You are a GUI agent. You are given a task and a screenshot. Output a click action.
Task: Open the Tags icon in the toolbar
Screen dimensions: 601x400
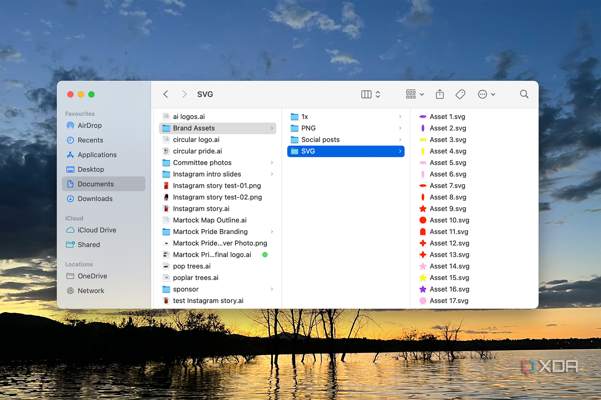tap(460, 94)
